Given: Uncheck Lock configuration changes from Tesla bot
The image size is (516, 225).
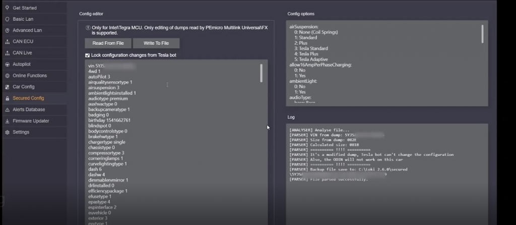Looking at the screenshot, I should tap(88, 55).
